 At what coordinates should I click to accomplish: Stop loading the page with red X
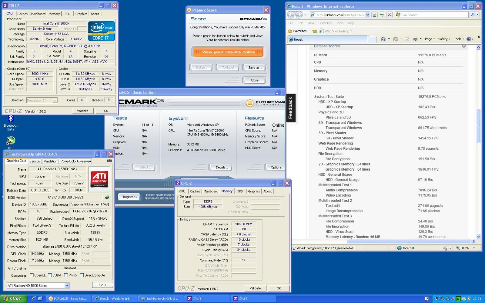point(390,15)
